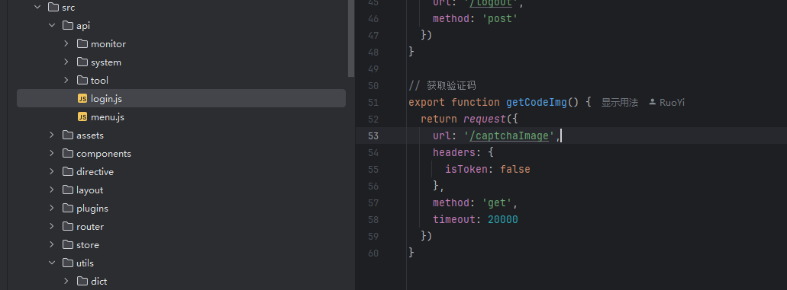Expand the dict folder chevron

click(x=66, y=282)
